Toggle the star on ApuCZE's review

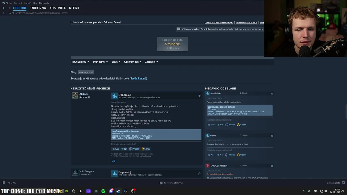pos(199,96)
